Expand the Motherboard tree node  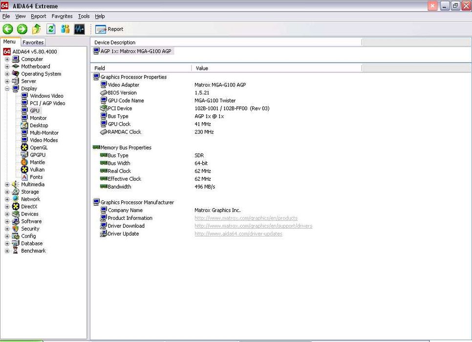(x=7, y=66)
